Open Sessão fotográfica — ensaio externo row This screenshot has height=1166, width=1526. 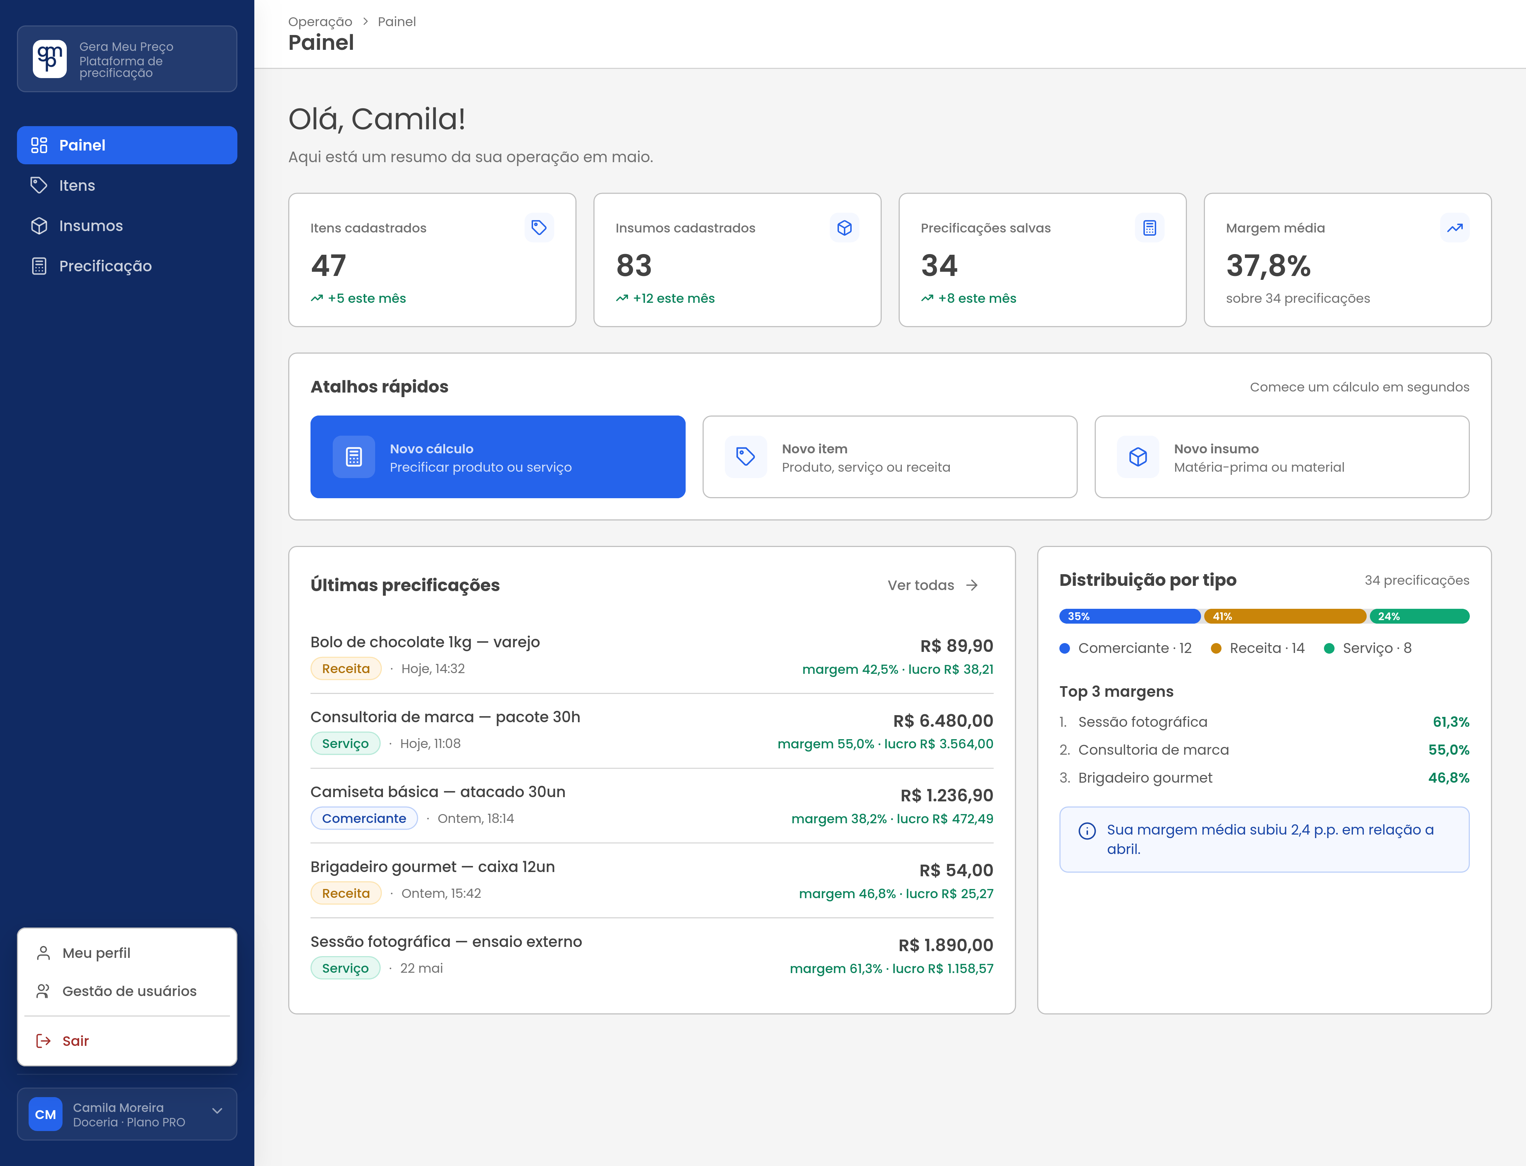(652, 956)
